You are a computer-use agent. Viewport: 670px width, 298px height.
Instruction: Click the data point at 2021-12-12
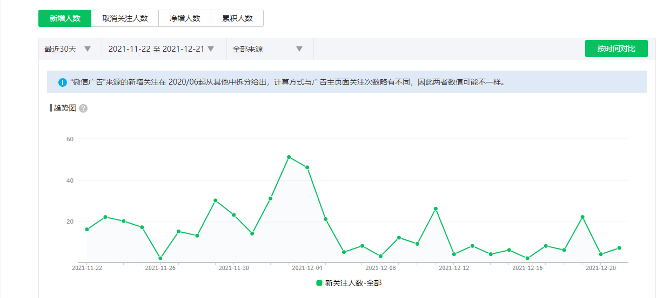454,254
